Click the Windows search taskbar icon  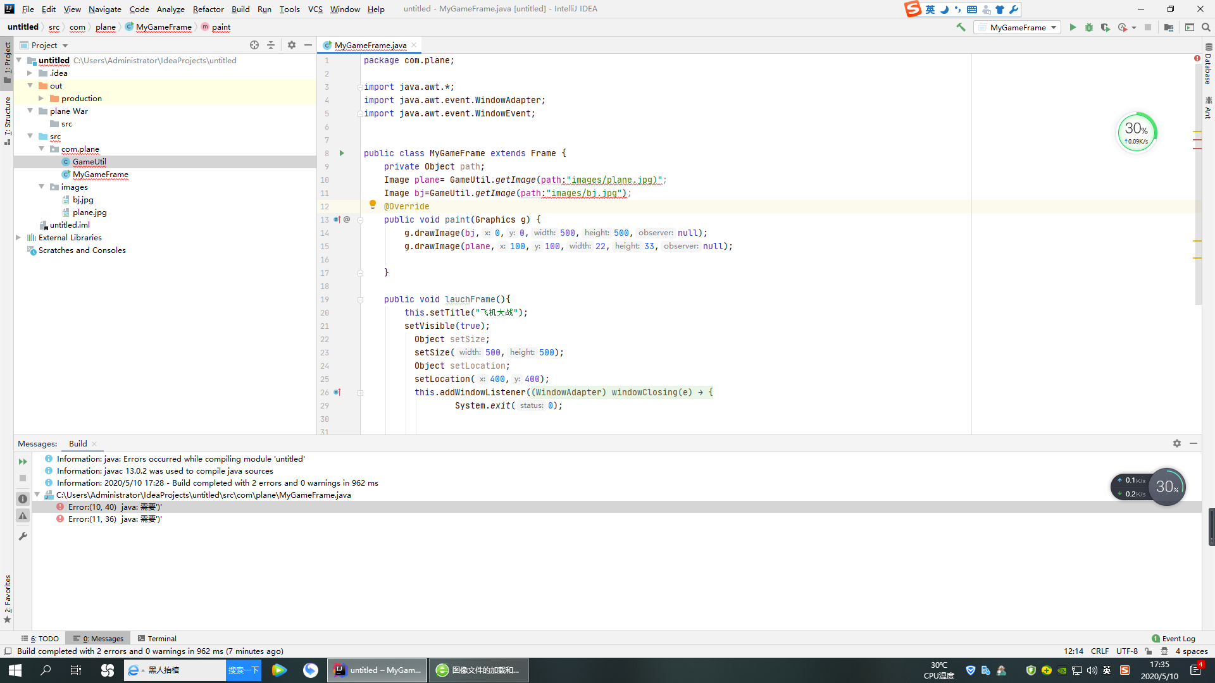(x=46, y=670)
